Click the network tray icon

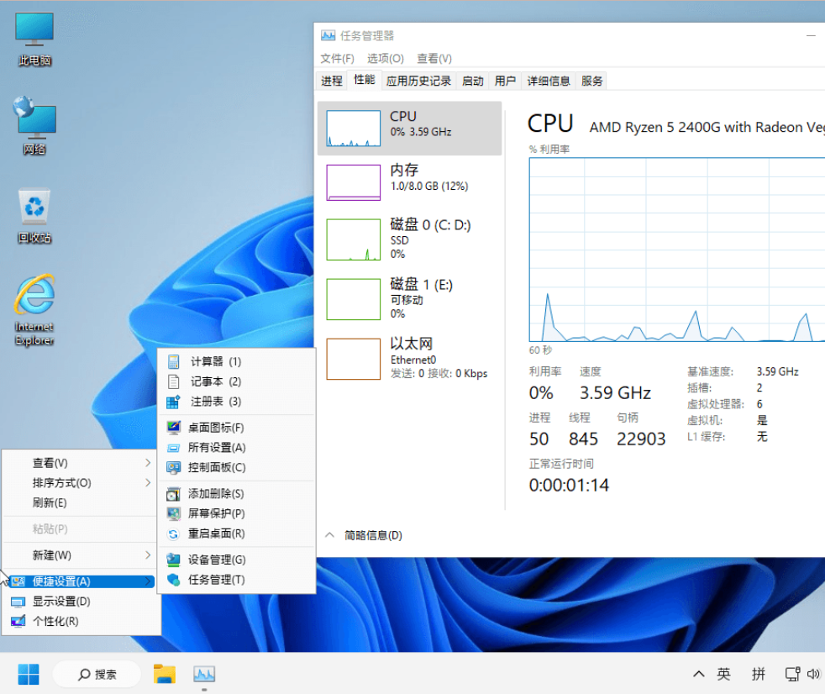[792, 674]
